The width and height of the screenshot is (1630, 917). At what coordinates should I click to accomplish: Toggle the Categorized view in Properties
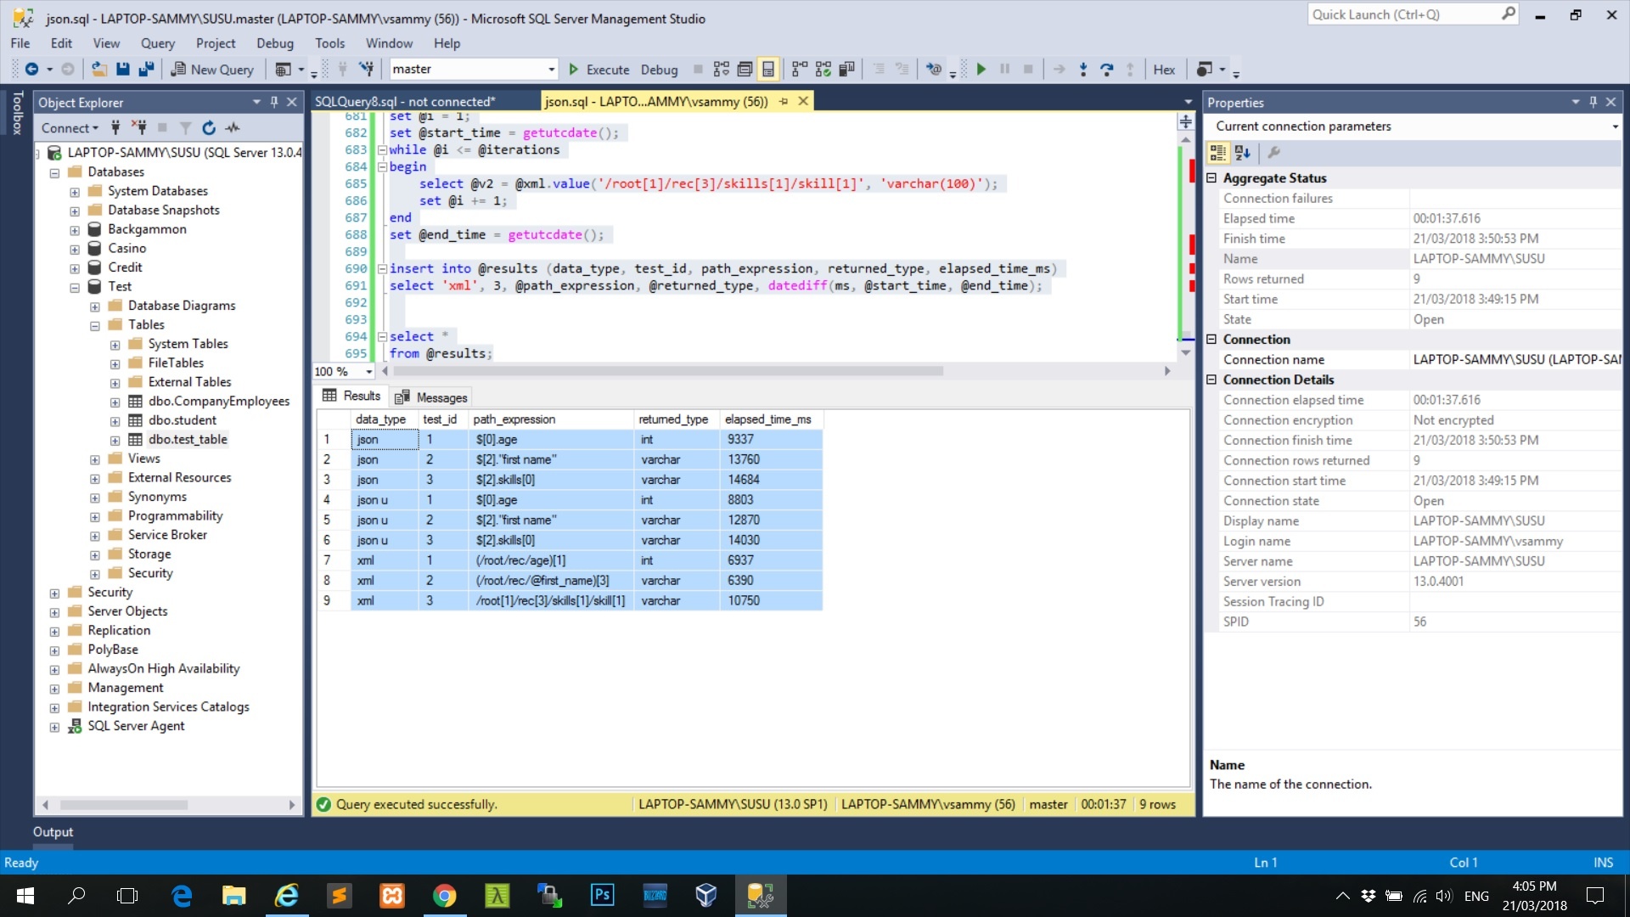[1218, 153]
